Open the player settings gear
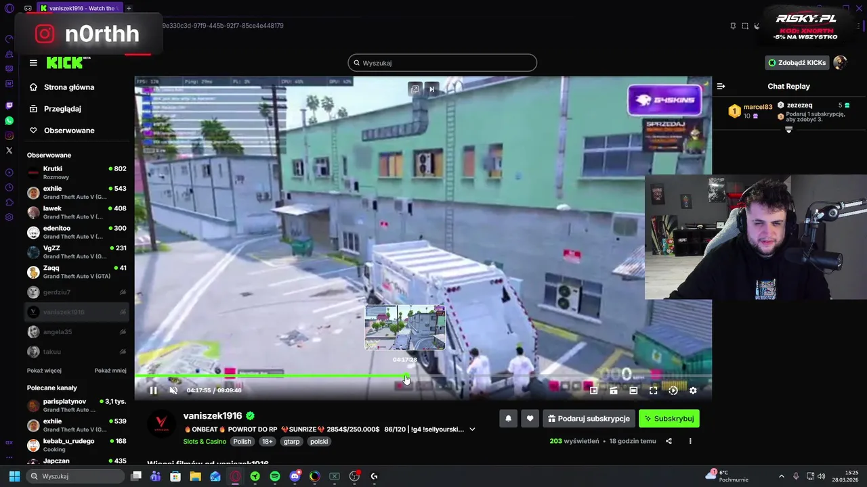Screen dimensions: 867x487 pyautogui.click(x=693, y=390)
